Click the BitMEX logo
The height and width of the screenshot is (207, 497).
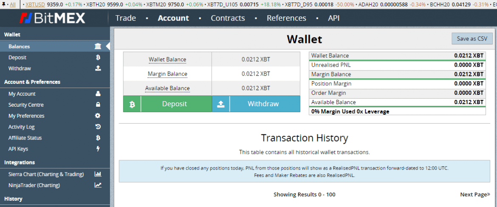click(x=53, y=18)
